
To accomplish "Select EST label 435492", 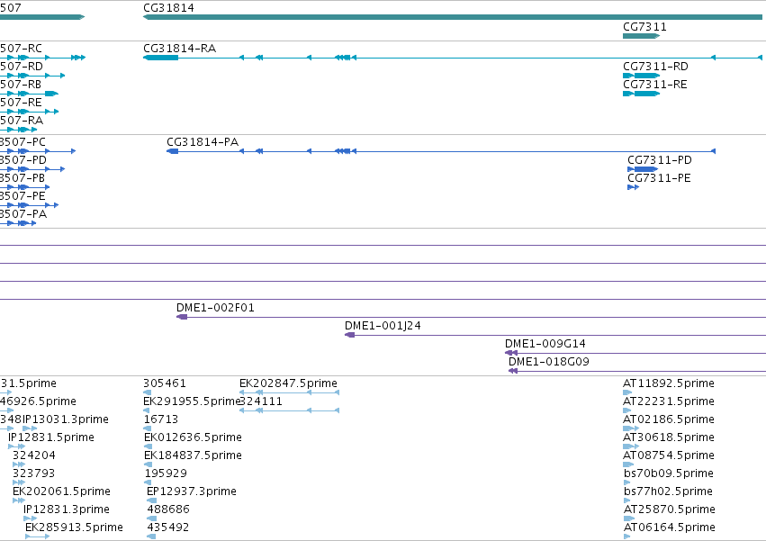I will [x=168, y=527].
